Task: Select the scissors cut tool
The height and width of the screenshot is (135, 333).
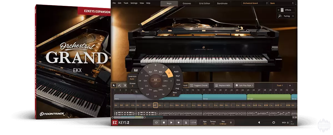Action: (x=125, y=85)
